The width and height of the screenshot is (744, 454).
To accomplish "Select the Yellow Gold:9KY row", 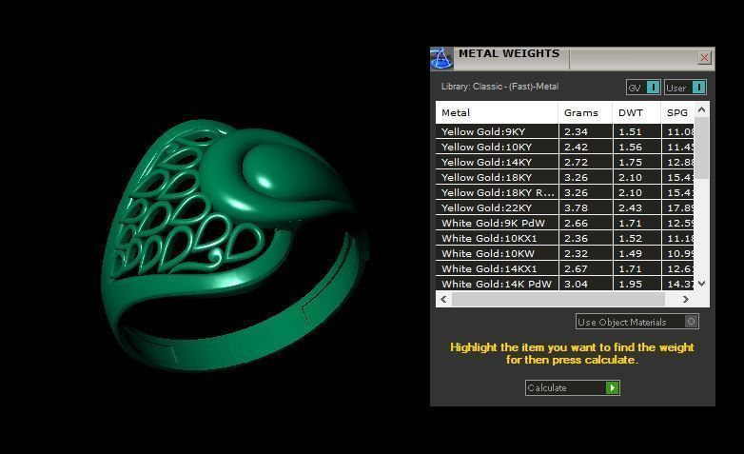I will (564, 131).
